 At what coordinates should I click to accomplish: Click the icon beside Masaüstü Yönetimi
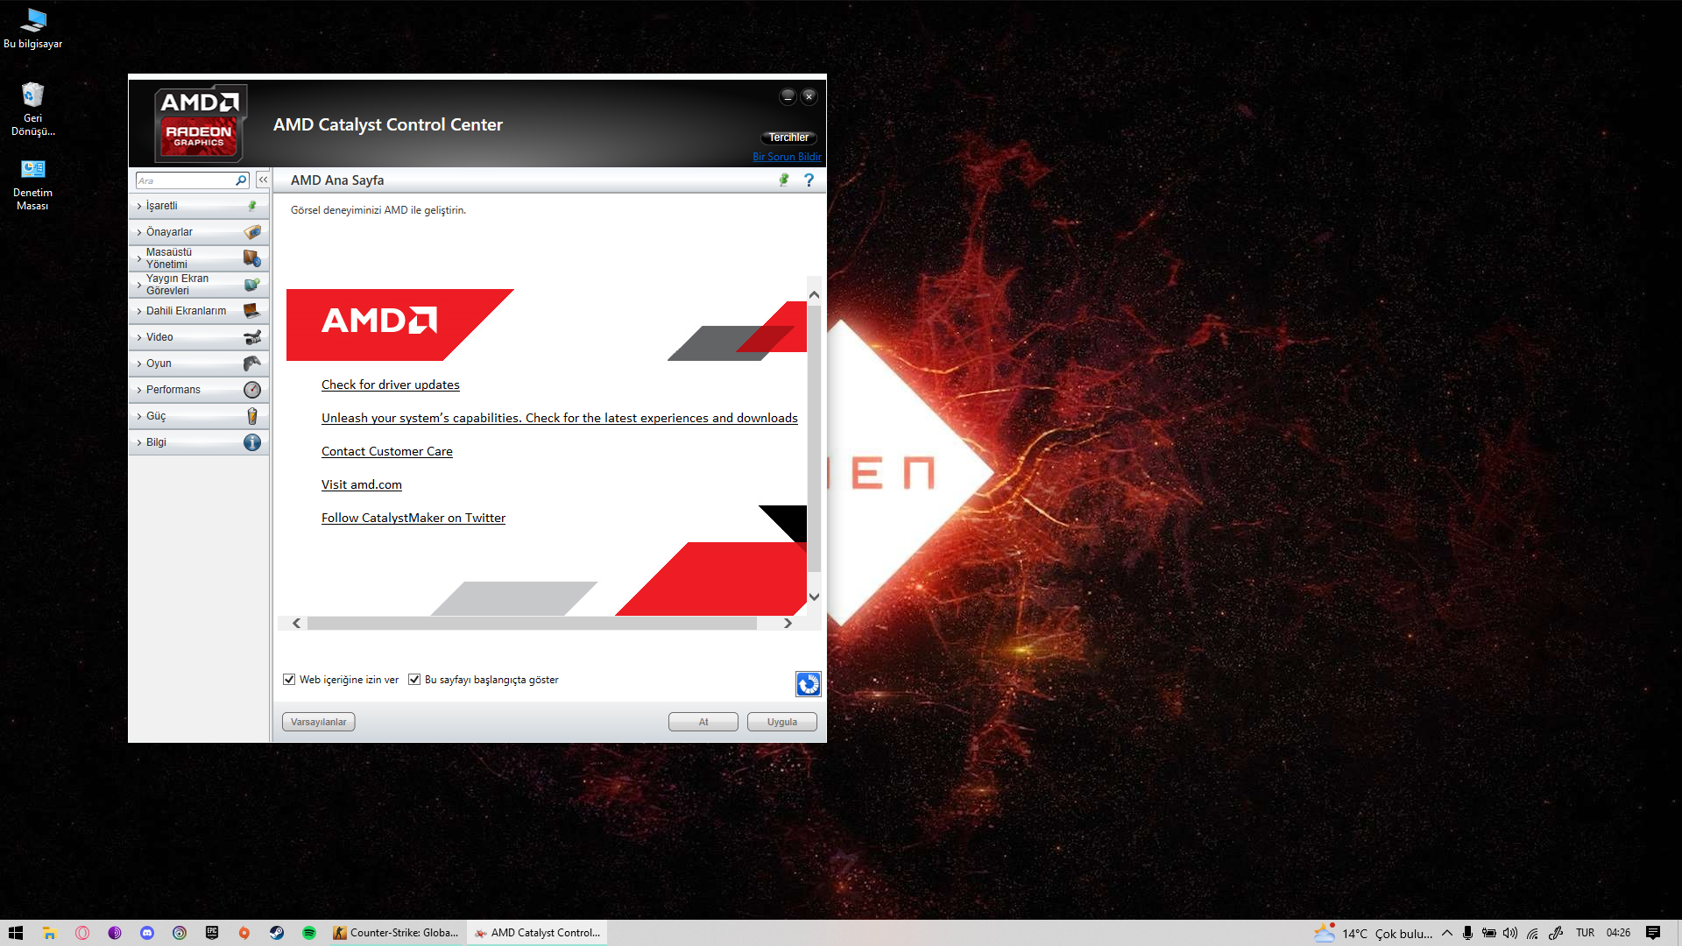point(252,258)
